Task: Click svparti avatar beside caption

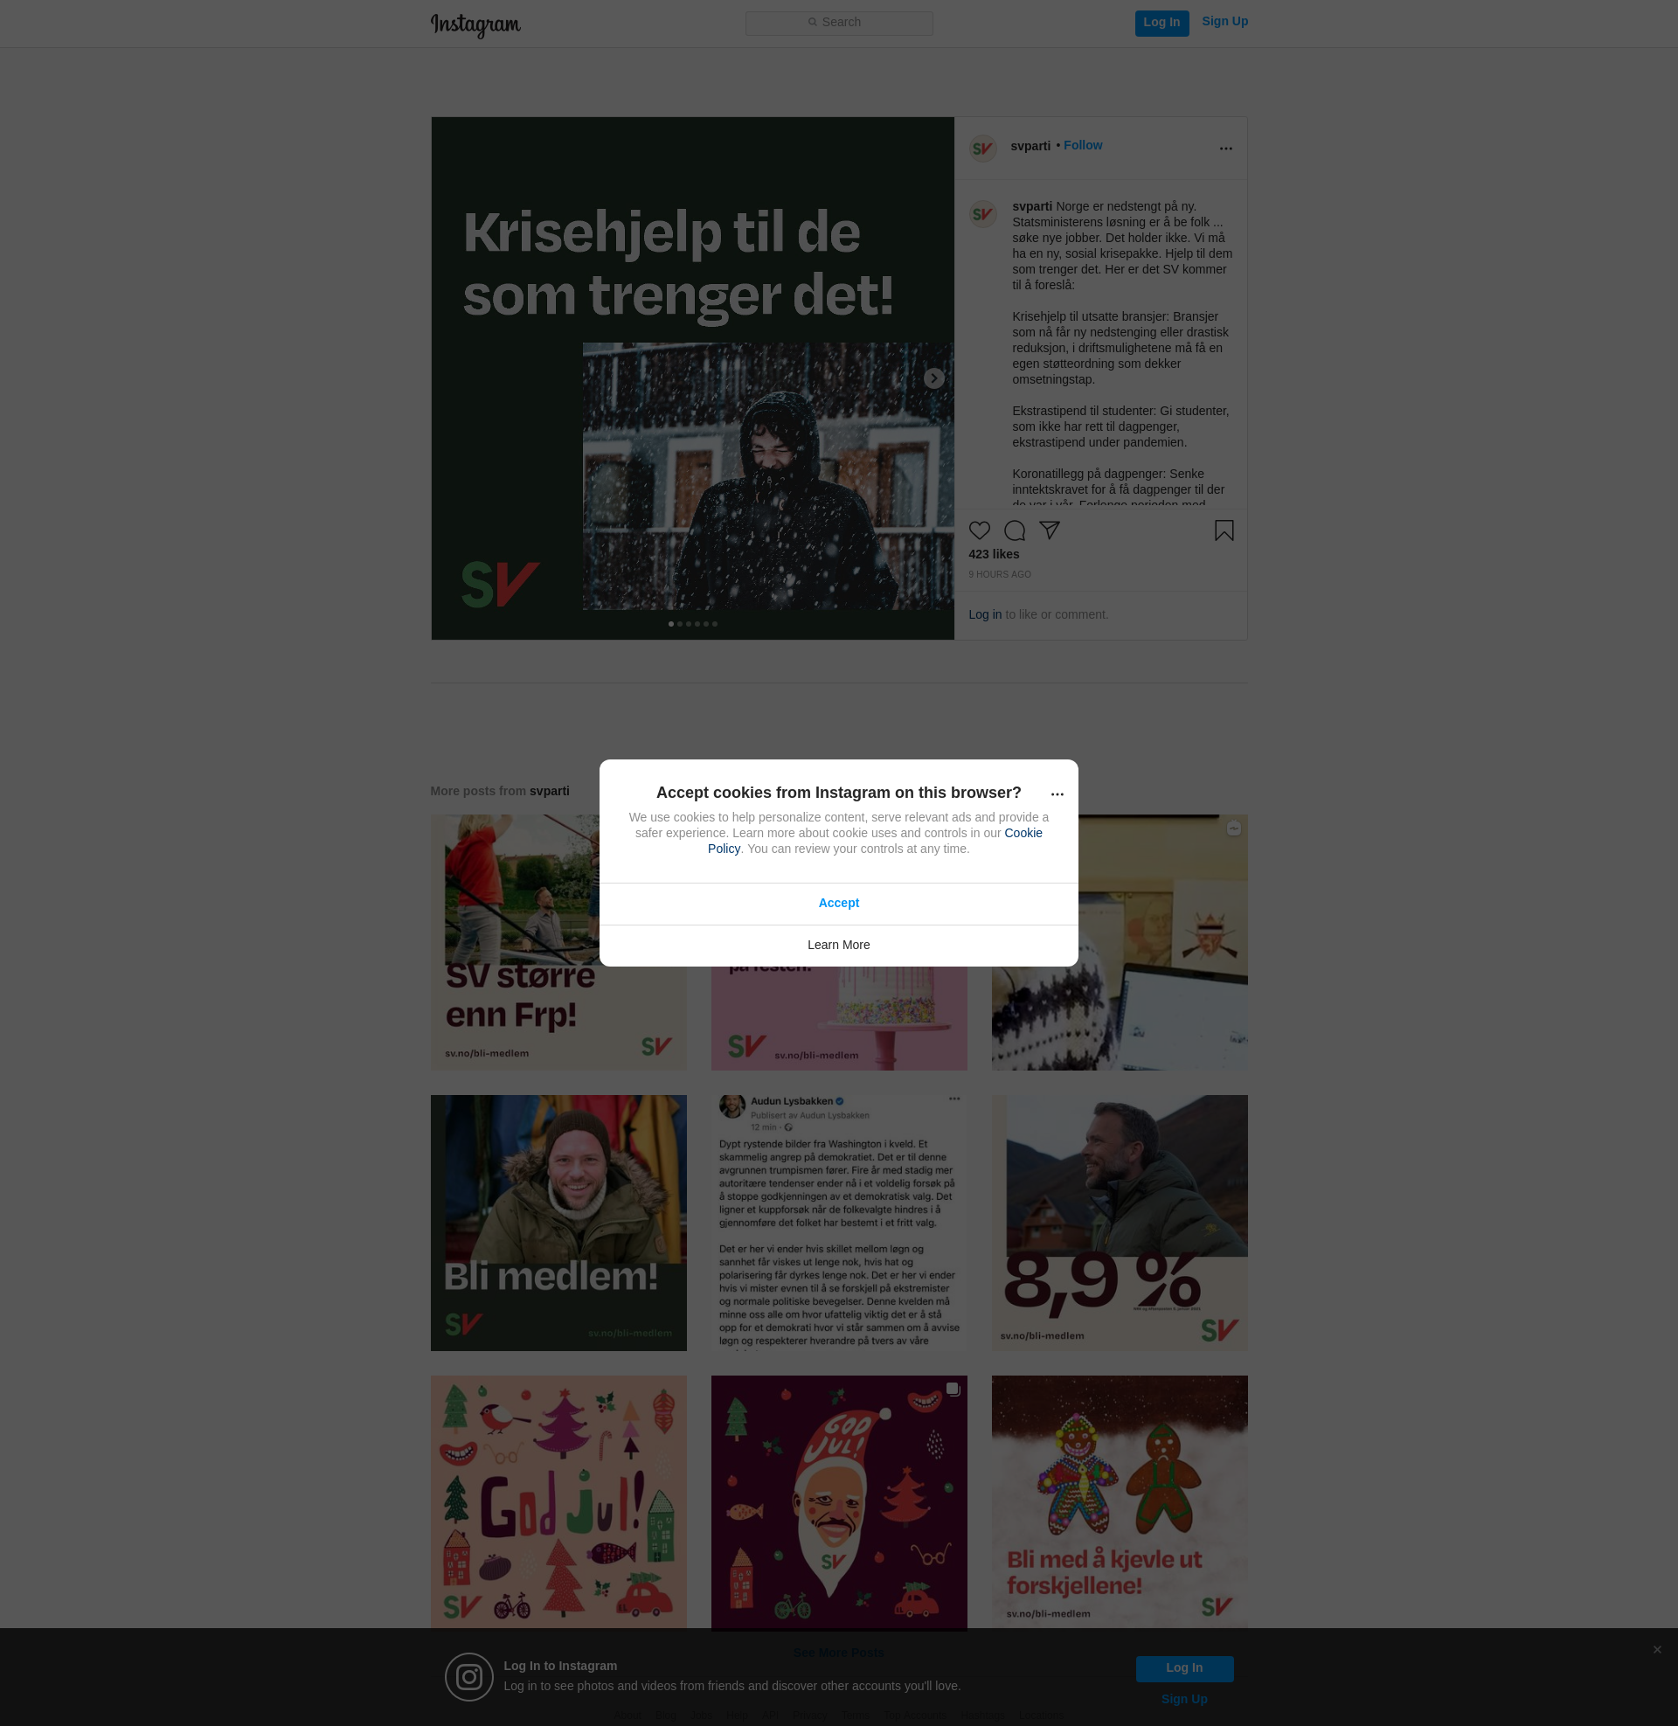Action: pyautogui.click(x=982, y=214)
